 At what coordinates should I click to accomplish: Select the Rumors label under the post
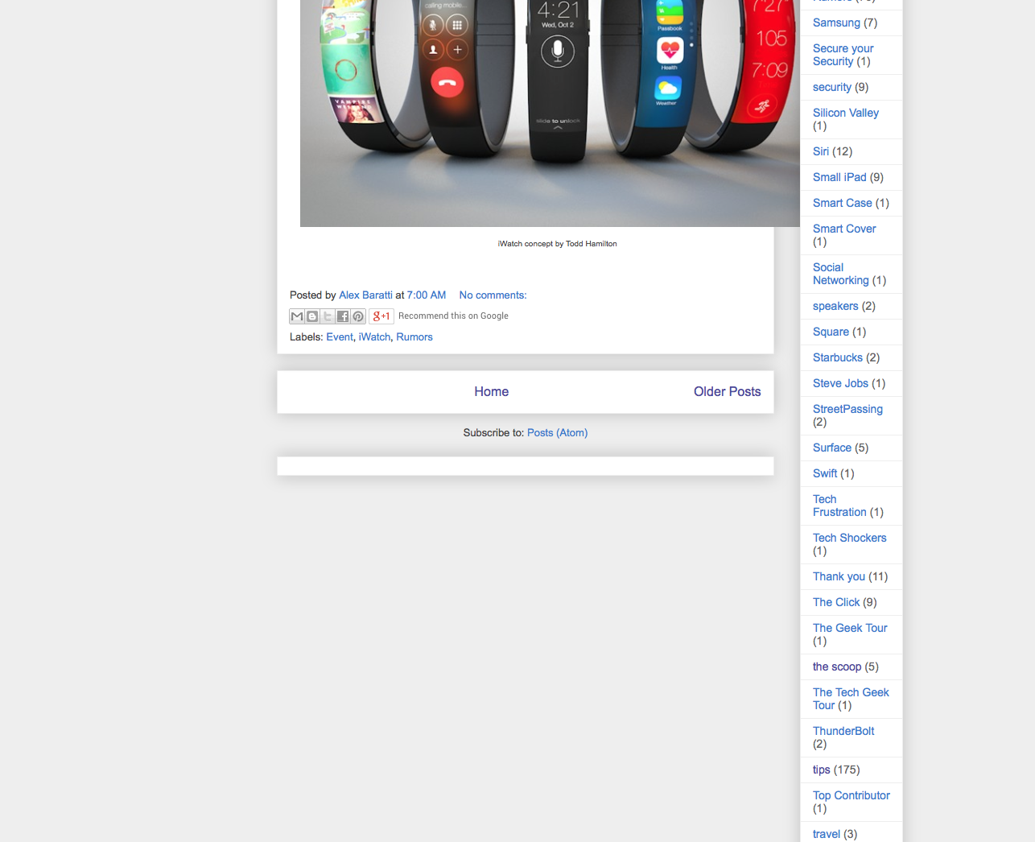coord(414,336)
